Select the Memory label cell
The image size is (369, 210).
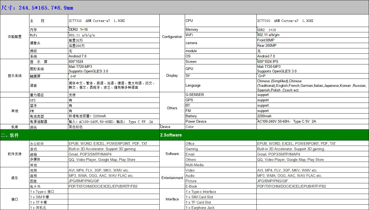point(220,30)
